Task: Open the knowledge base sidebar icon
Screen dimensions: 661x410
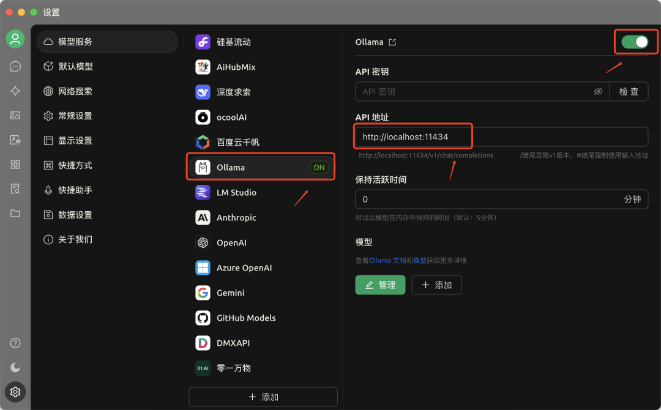Action: point(15,188)
